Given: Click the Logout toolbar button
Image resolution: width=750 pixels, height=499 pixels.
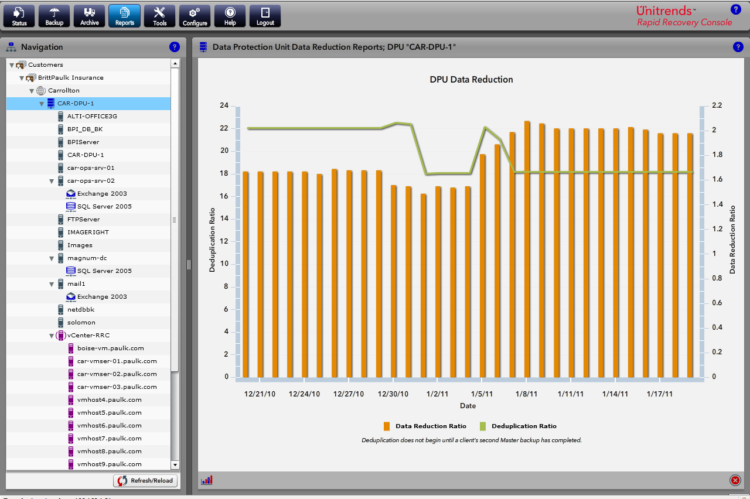Looking at the screenshot, I should tap(265, 16).
